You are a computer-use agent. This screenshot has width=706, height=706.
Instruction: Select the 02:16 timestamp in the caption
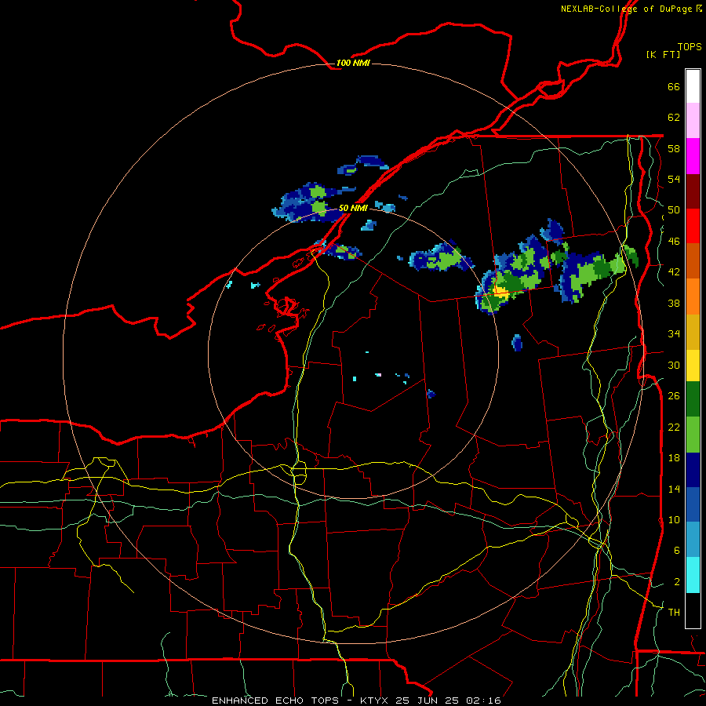click(x=483, y=701)
